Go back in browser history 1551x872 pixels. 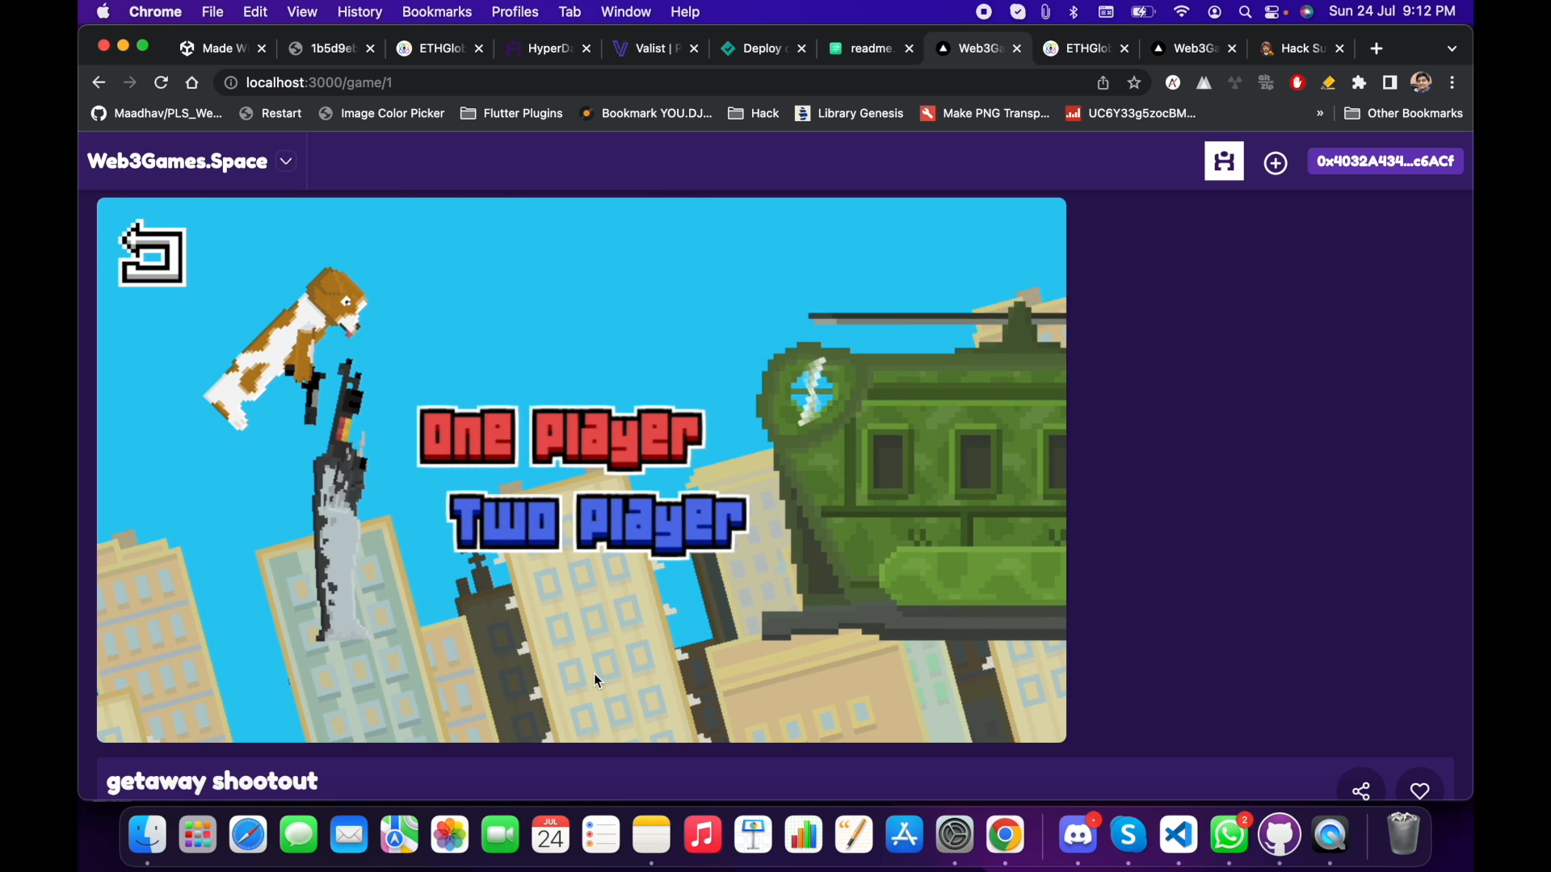[x=99, y=82]
